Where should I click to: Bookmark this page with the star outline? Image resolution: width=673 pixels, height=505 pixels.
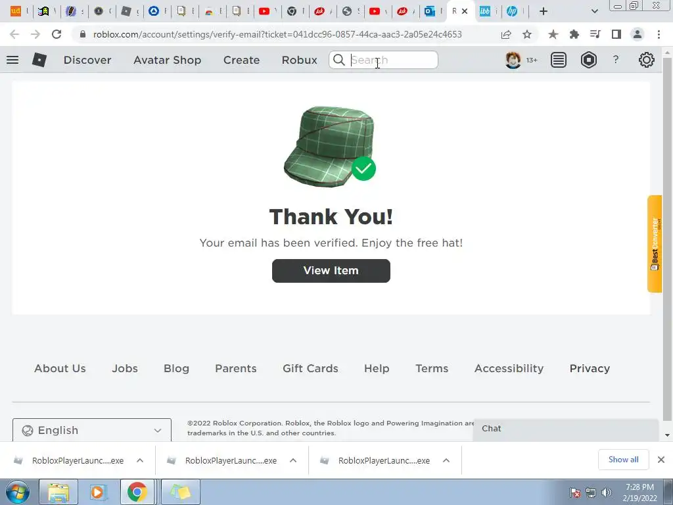(x=527, y=34)
